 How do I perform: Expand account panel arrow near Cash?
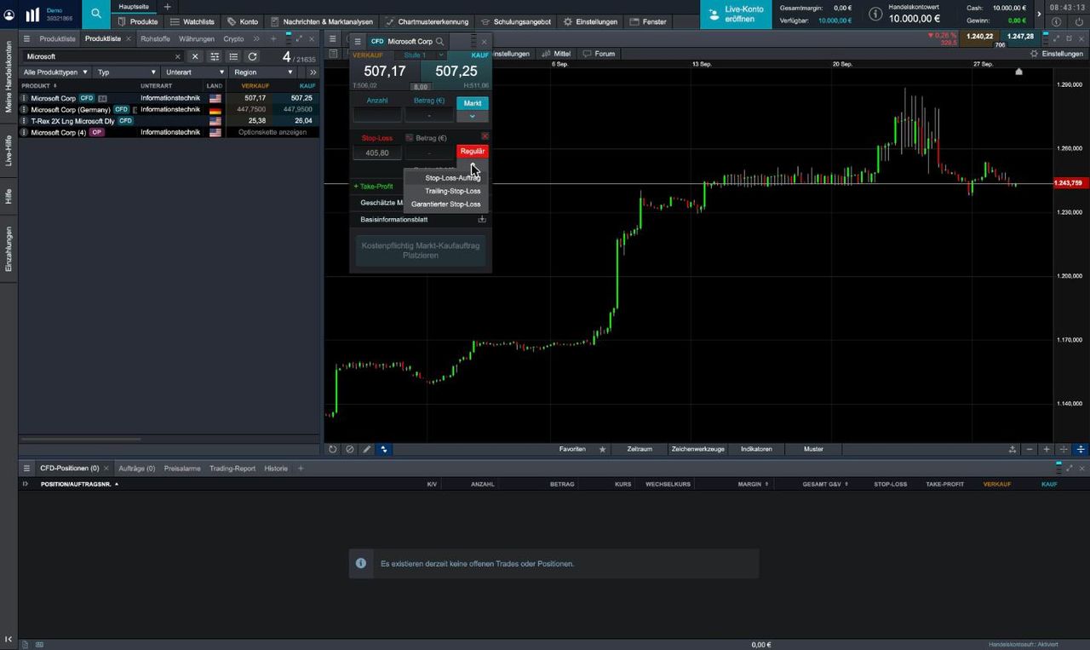pos(1038,14)
